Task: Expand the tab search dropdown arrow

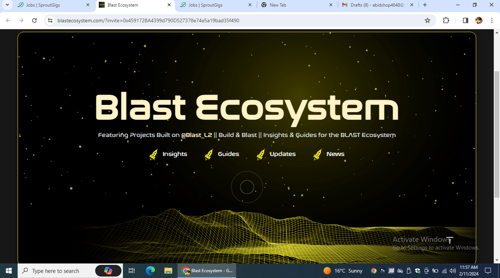Action: coord(7,5)
